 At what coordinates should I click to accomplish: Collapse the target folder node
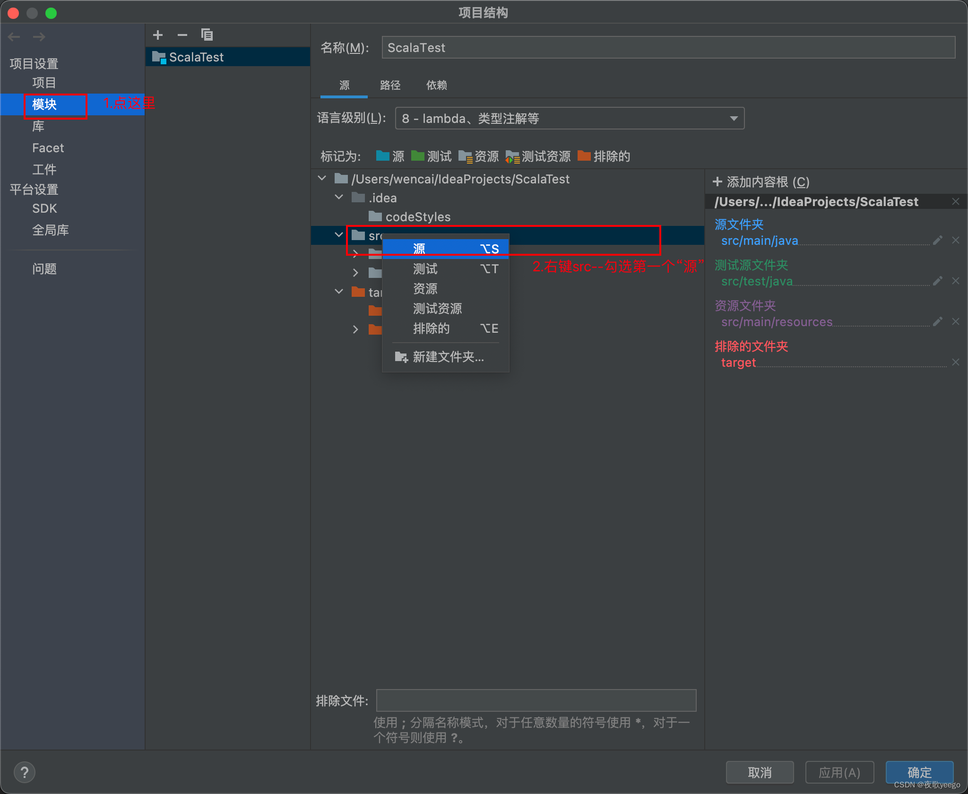pyautogui.click(x=339, y=292)
